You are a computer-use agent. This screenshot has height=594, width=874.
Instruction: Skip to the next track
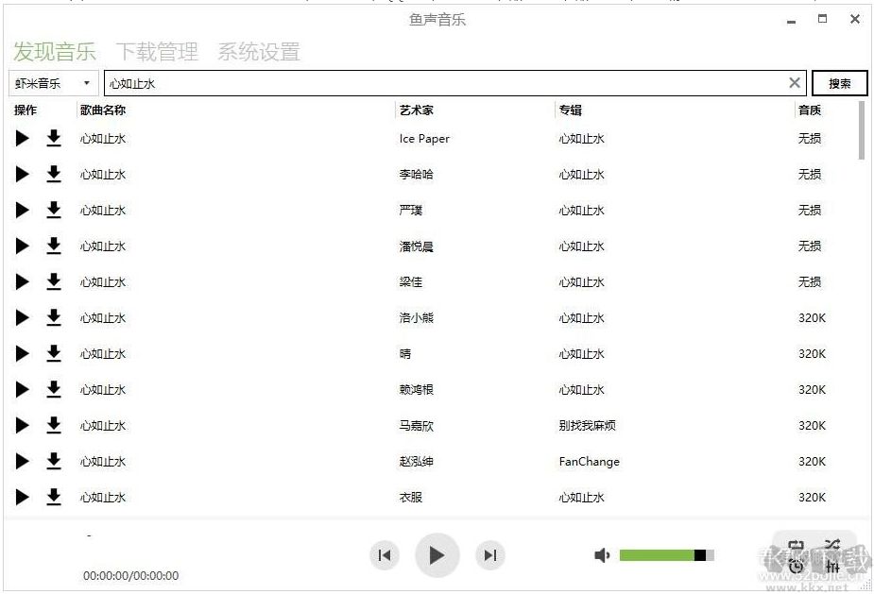point(489,555)
